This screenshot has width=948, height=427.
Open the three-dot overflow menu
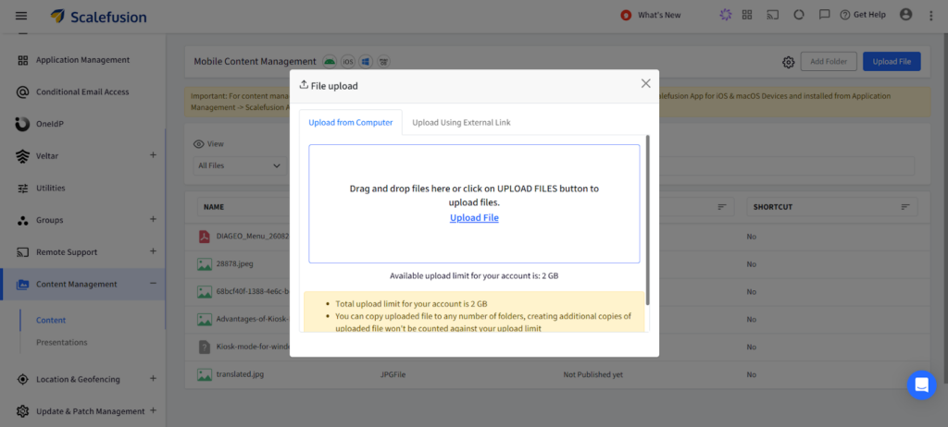931,16
